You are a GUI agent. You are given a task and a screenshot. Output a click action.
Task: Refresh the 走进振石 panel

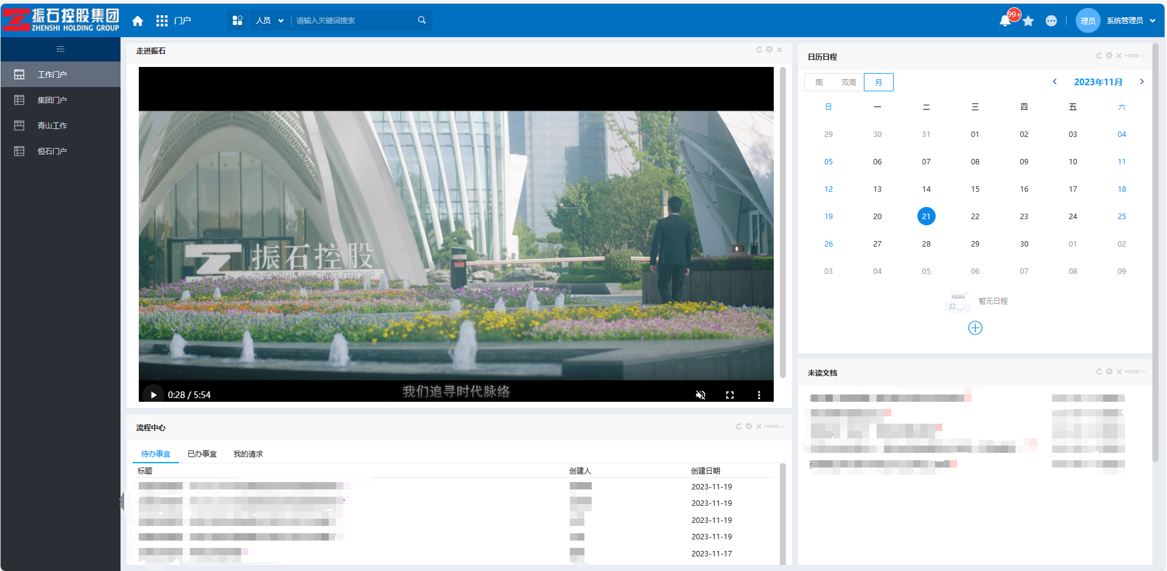click(x=759, y=50)
